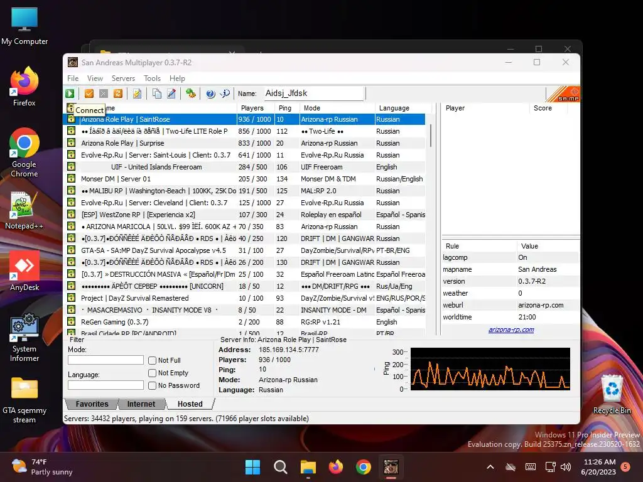Image resolution: width=643 pixels, height=482 pixels.
Task: Click the orange Add Server checkmark icon
Action: tap(89, 94)
